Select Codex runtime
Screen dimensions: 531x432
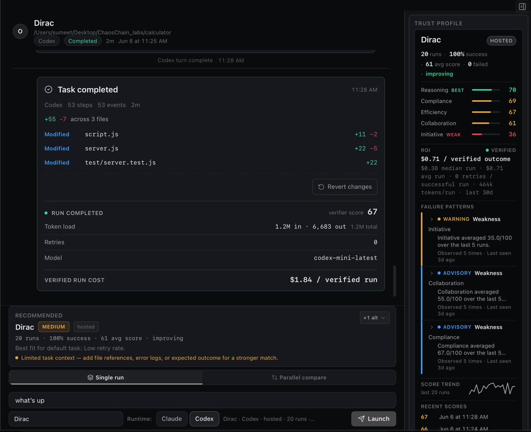click(x=204, y=419)
